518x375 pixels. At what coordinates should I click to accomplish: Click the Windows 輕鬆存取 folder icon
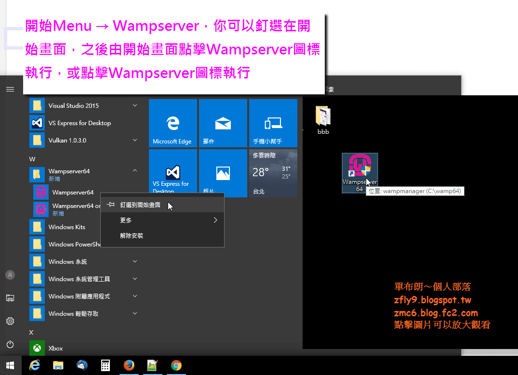click(37, 313)
